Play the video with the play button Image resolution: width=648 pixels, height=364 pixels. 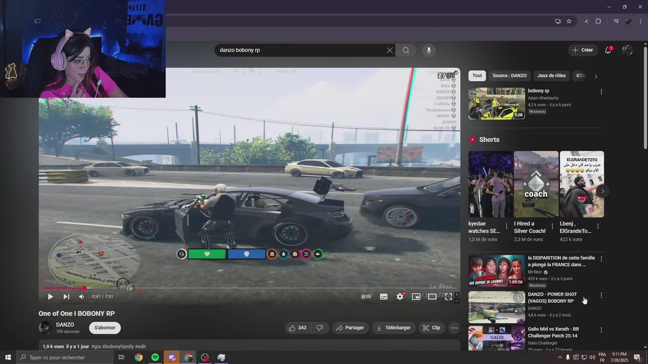tap(50, 297)
